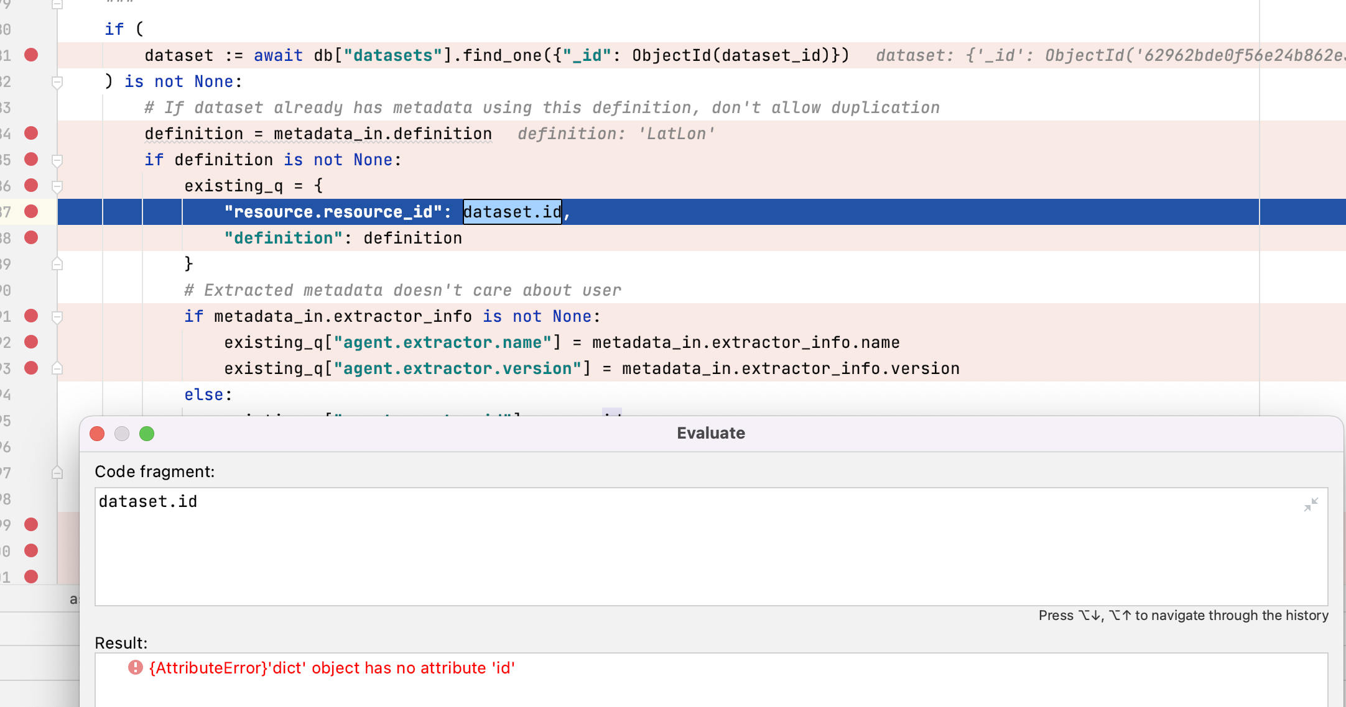Click the red AttributeError warning icon
The width and height of the screenshot is (1346, 707).
[135, 668]
